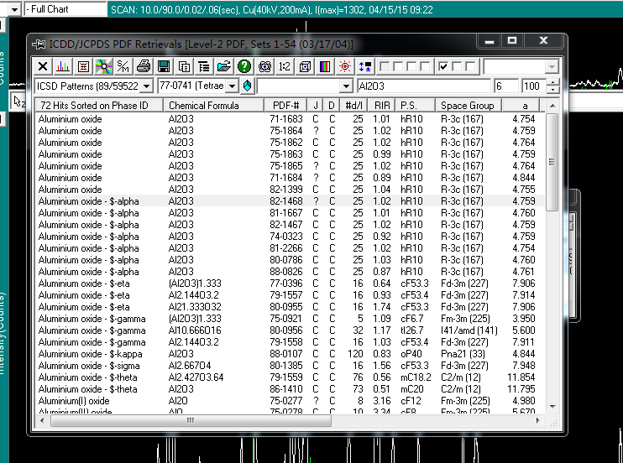
Task: Click the S/M search-match toolbar icon
Action: coord(123,66)
